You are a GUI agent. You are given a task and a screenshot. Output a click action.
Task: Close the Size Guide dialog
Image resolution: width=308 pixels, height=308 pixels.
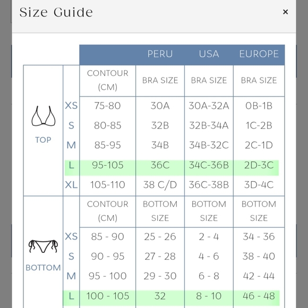click(x=285, y=12)
